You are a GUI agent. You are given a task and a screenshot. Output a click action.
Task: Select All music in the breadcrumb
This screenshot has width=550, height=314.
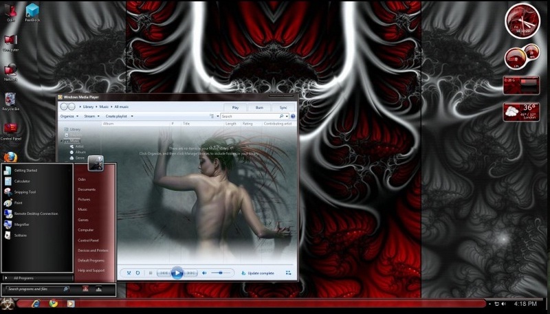(122, 106)
